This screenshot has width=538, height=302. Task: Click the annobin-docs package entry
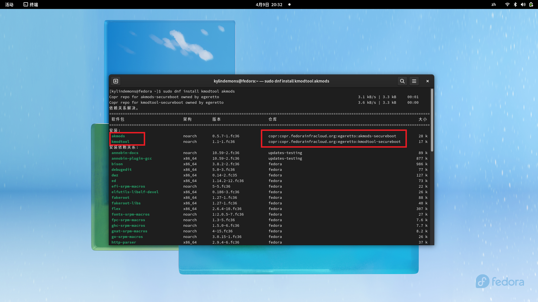click(125, 153)
